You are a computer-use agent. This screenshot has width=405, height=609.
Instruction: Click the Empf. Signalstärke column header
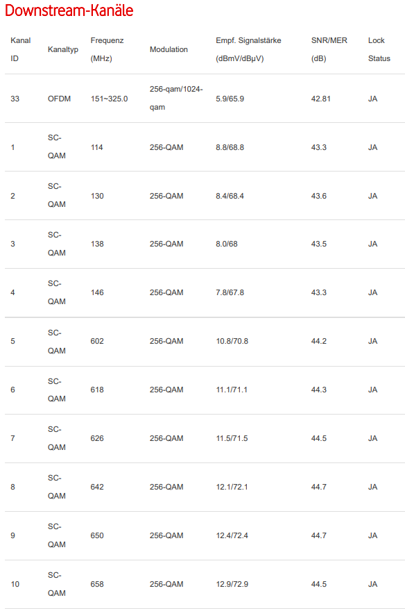point(248,49)
